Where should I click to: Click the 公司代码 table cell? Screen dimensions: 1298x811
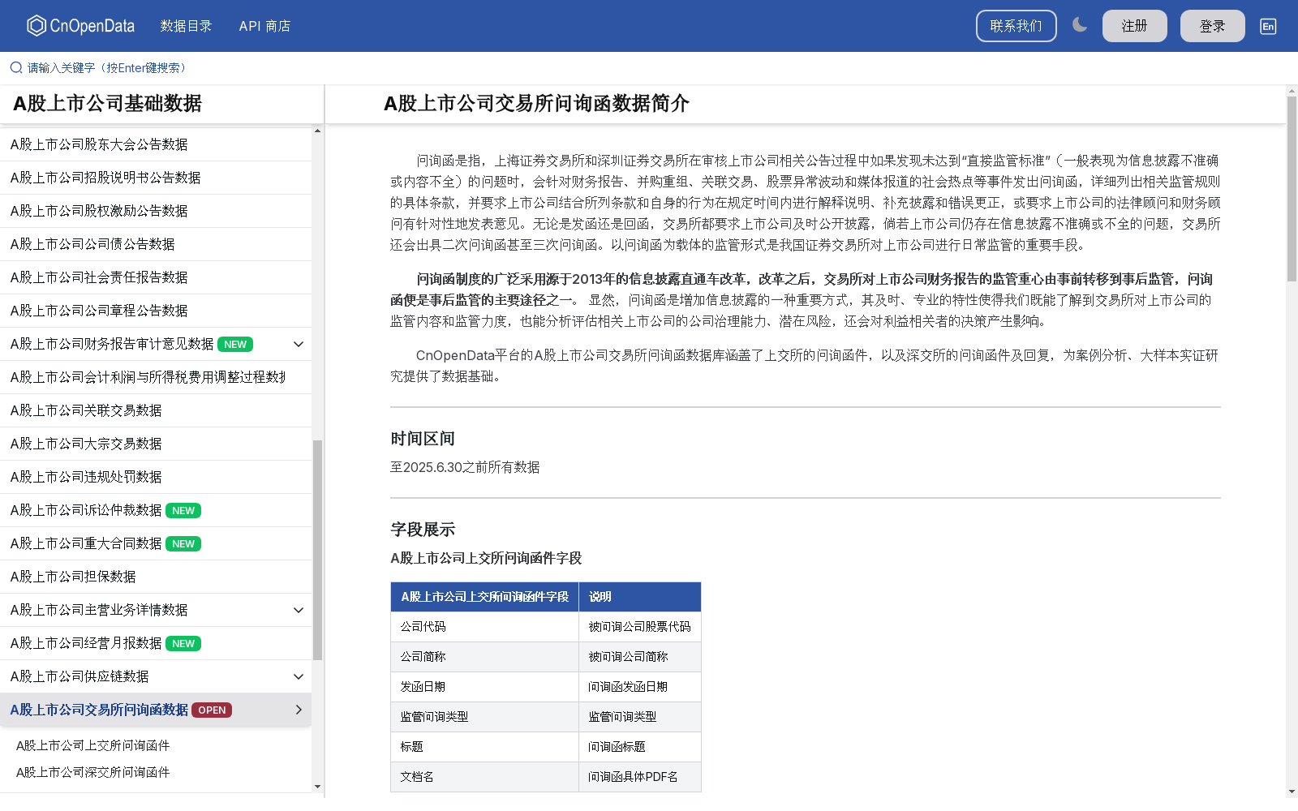pyautogui.click(x=484, y=627)
